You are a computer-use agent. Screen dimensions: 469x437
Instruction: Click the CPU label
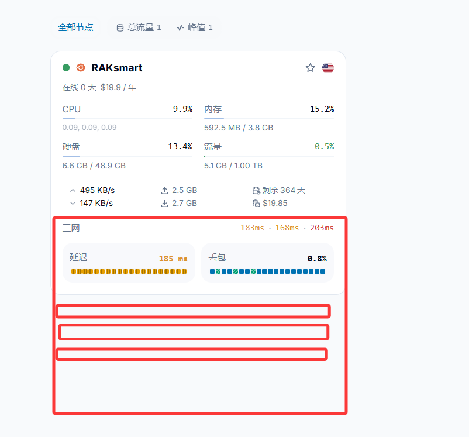pyautogui.click(x=71, y=109)
